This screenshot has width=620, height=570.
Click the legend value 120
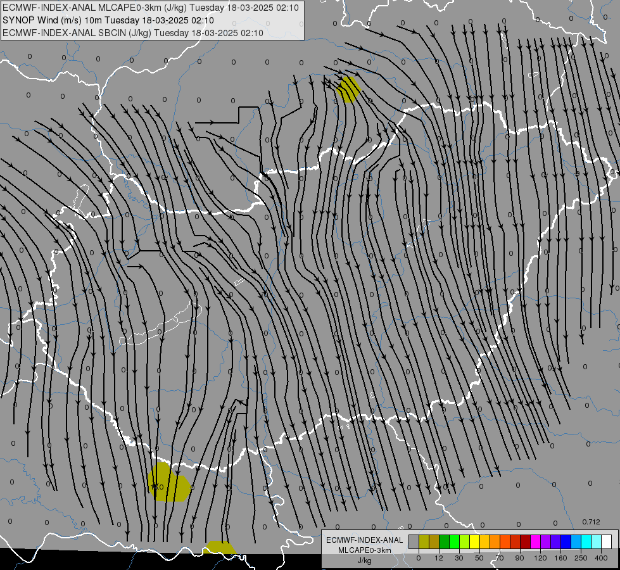[541, 558]
